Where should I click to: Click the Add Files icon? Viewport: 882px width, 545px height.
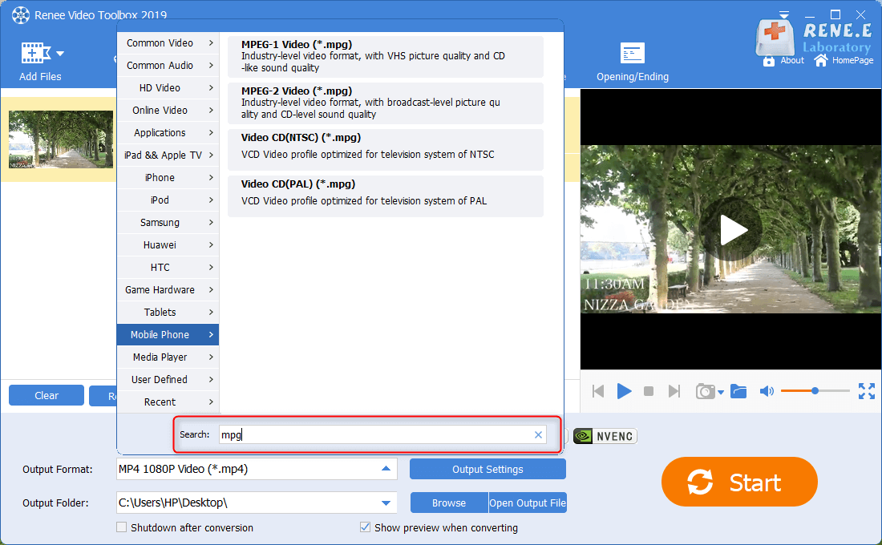pyautogui.click(x=34, y=54)
